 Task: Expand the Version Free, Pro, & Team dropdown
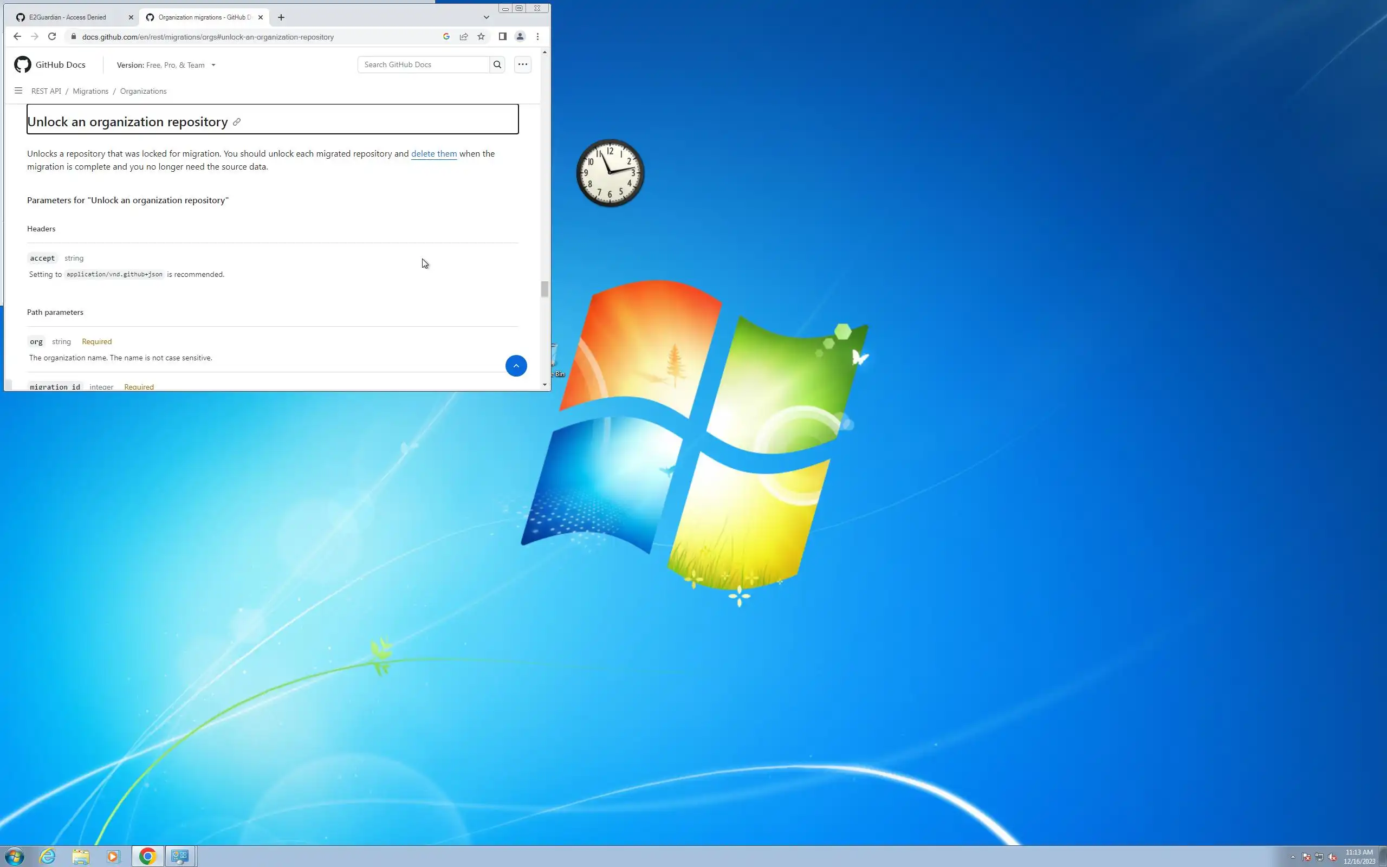(x=166, y=66)
